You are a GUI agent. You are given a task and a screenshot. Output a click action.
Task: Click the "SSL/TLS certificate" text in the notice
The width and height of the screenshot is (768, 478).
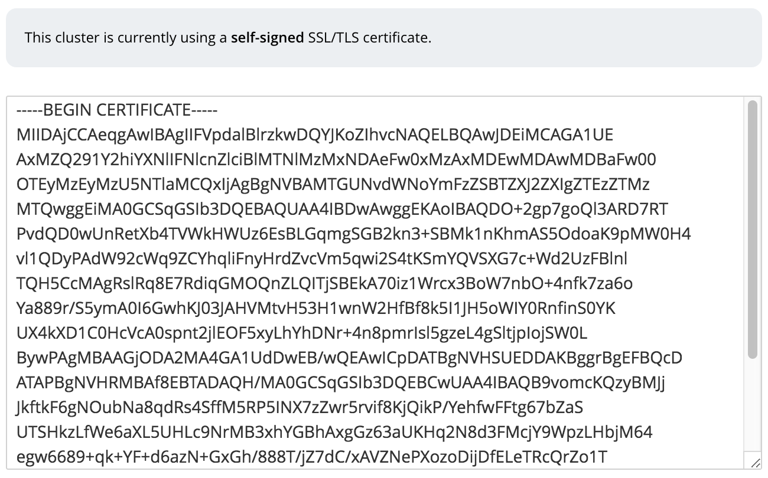[x=369, y=38]
